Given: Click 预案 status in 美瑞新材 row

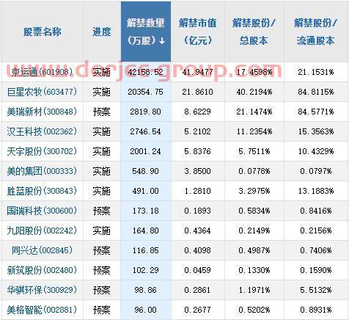Looking at the screenshot, I should (102, 112).
